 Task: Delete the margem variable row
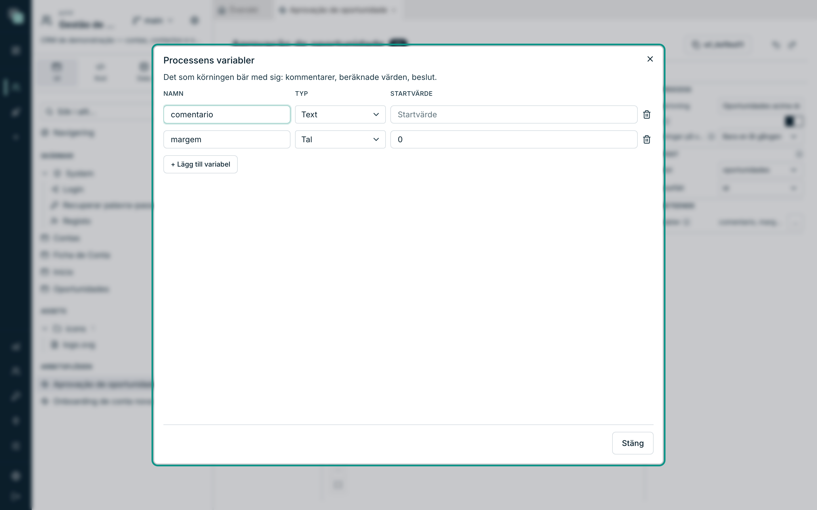[x=647, y=139]
